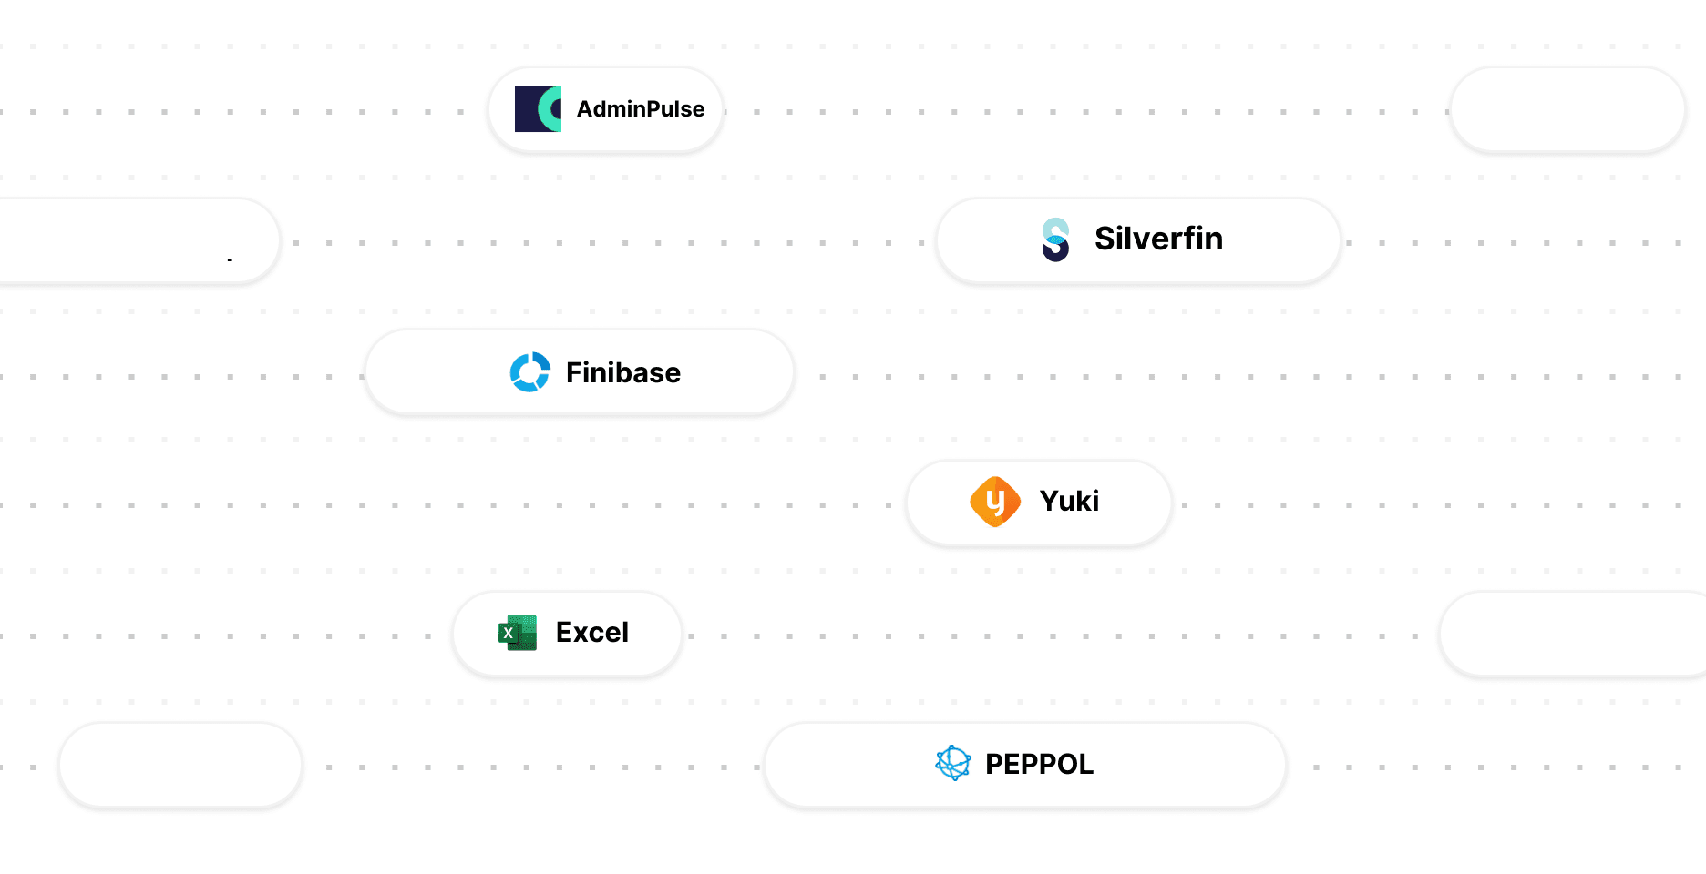Open the Yuki integration pill
This screenshot has height=874, width=1706.
point(1038,502)
